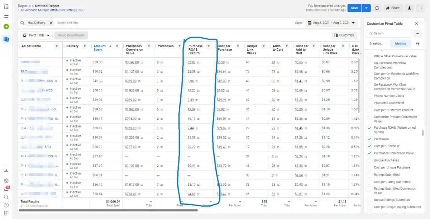
Task: Click the download export icon
Action: (x=409, y=8)
